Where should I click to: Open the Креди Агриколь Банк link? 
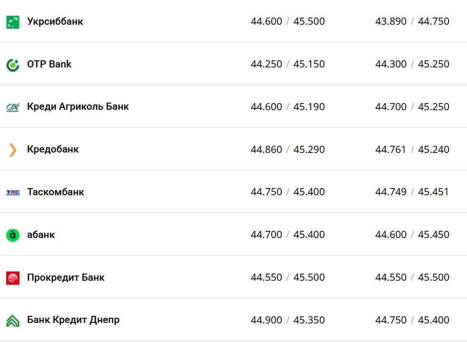(78, 106)
